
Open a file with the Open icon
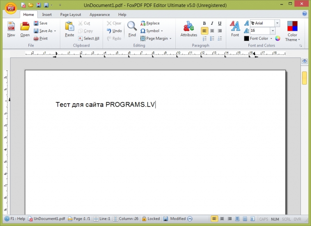[x=25, y=29]
